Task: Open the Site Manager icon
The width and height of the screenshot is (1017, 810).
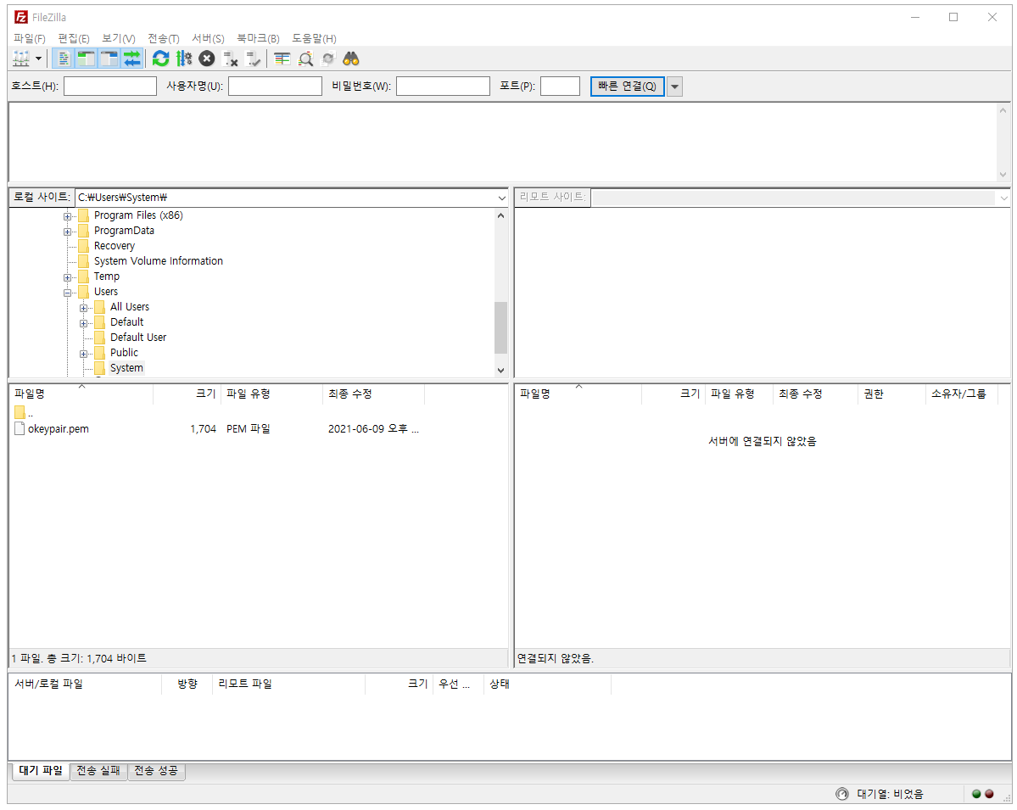Action: click(21, 59)
